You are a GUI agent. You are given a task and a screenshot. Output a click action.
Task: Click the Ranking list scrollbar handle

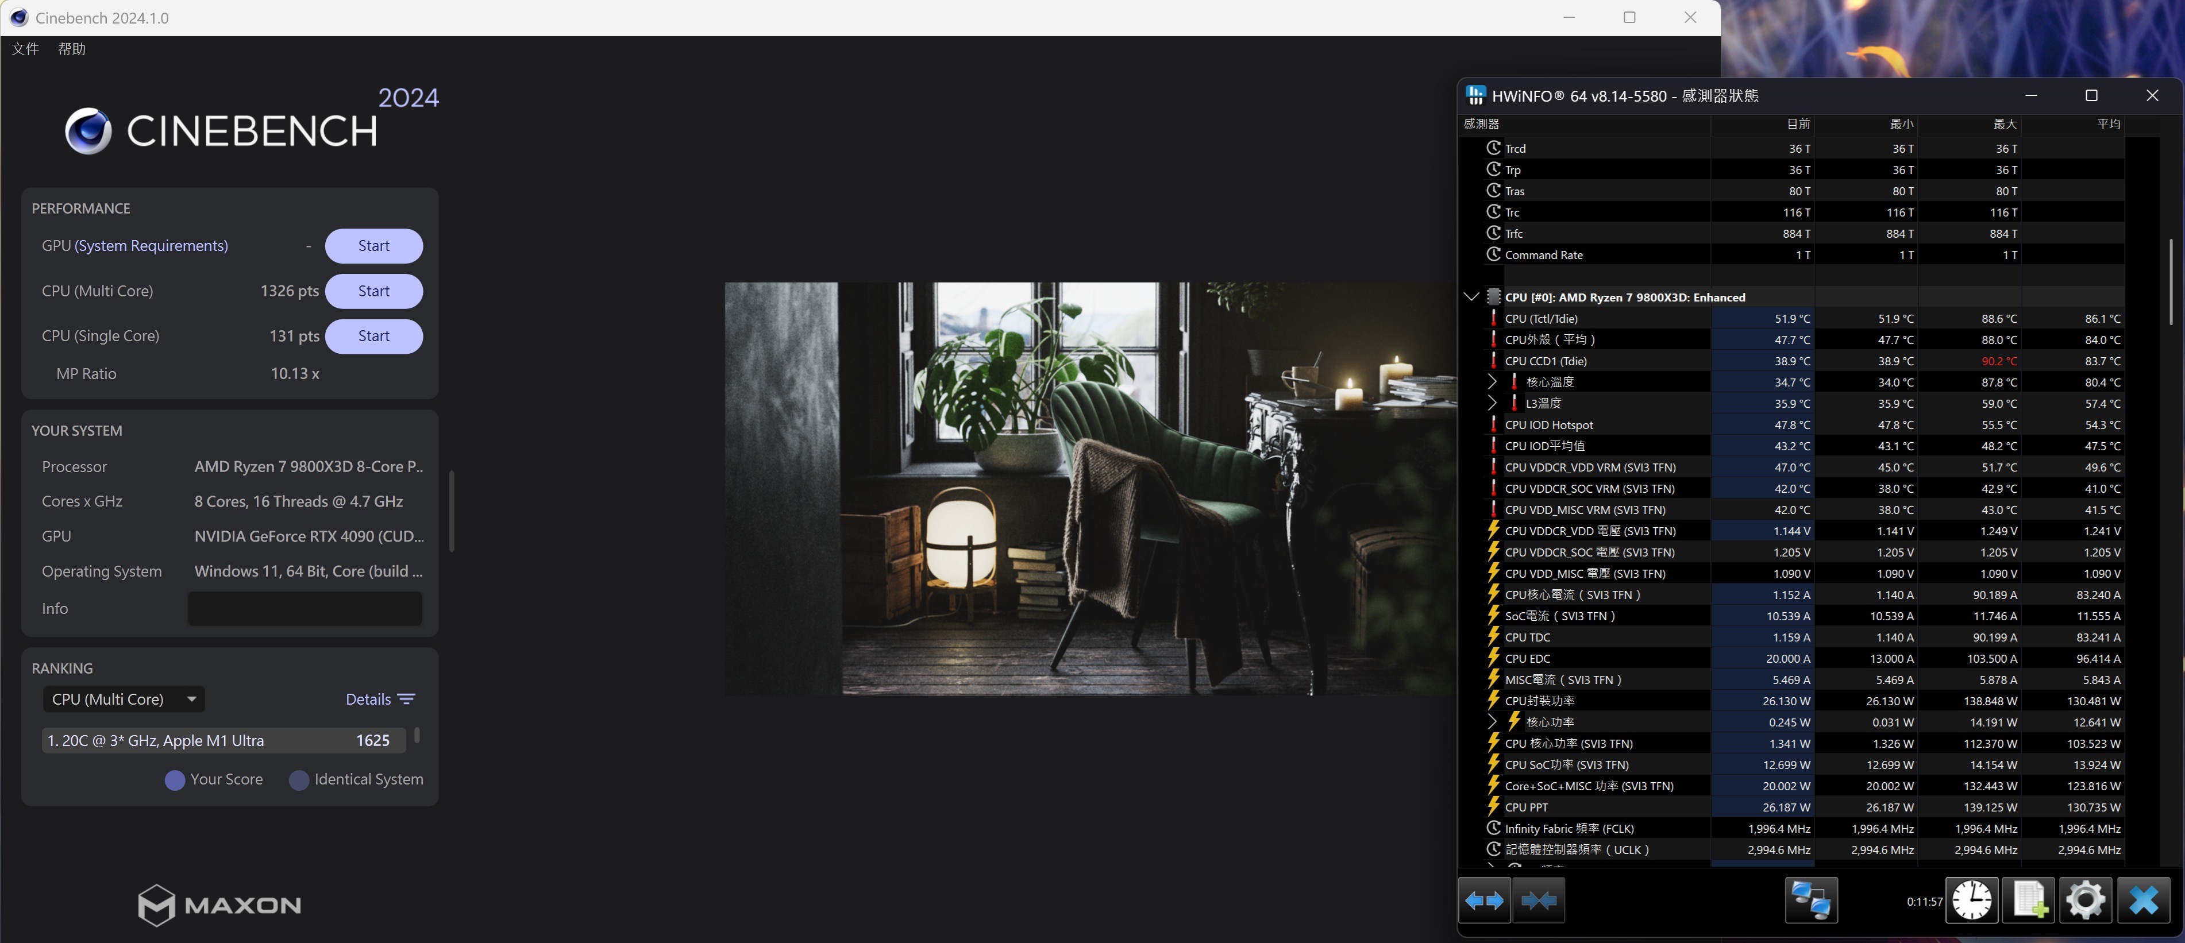pyautogui.click(x=417, y=735)
